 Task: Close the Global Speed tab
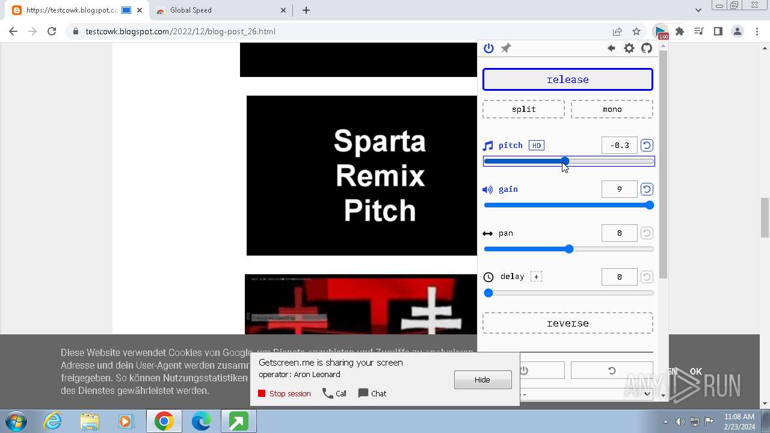click(283, 10)
